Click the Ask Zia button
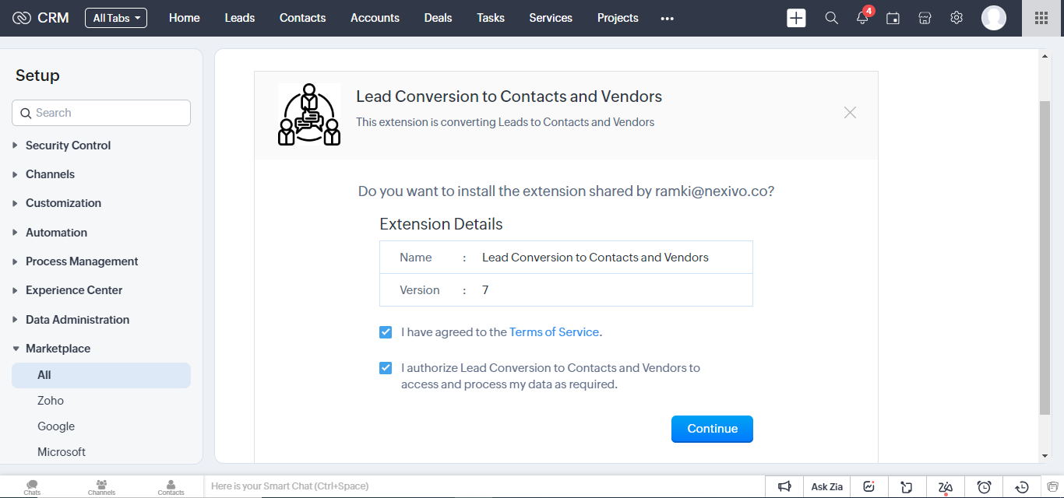Viewport: 1064px width, 498px height. click(827, 487)
